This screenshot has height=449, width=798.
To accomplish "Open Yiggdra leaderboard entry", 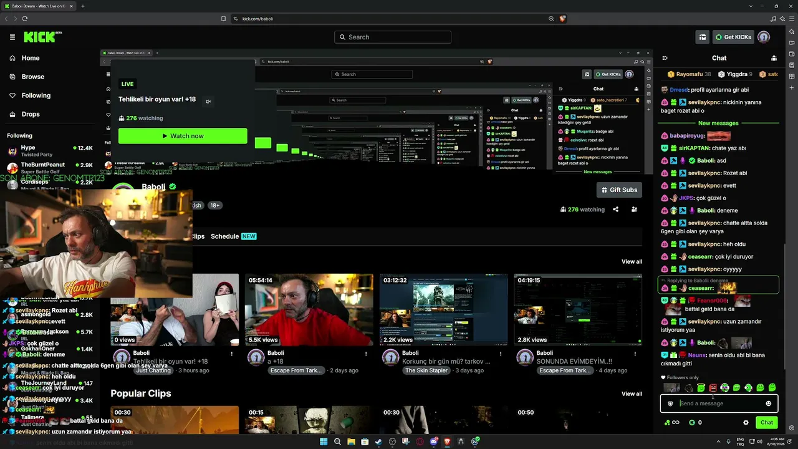I will (735, 74).
